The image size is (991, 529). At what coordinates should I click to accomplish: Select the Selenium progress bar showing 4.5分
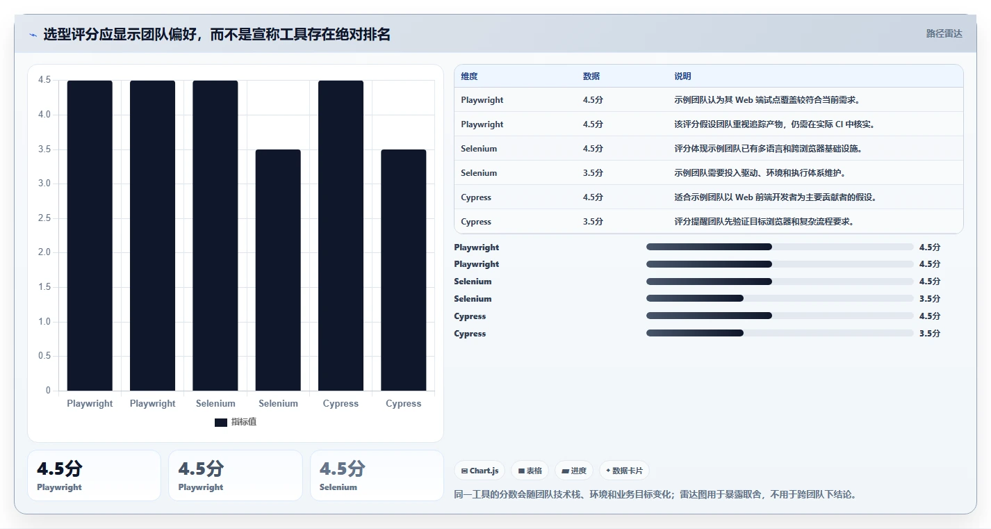[x=780, y=282]
